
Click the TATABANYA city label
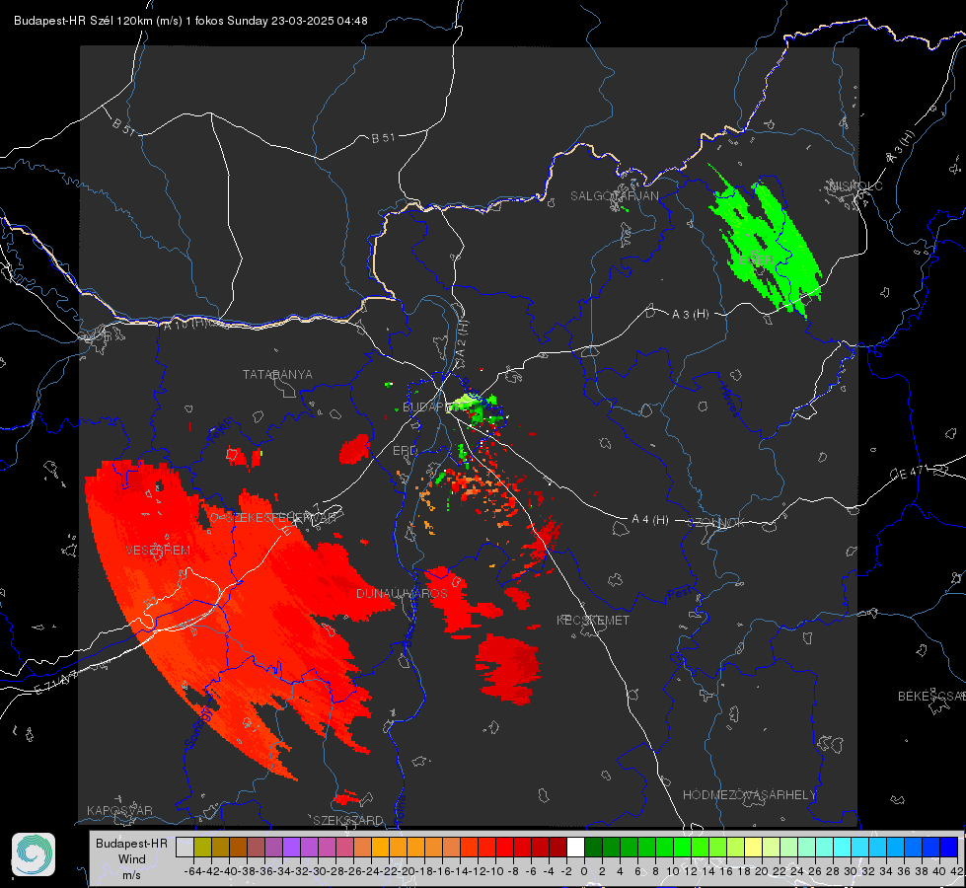coord(277,374)
